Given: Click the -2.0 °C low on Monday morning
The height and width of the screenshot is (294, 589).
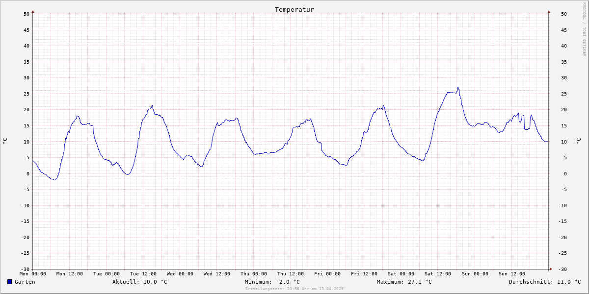Looking at the screenshot, I should pyautogui.click(x=54, y=180).
